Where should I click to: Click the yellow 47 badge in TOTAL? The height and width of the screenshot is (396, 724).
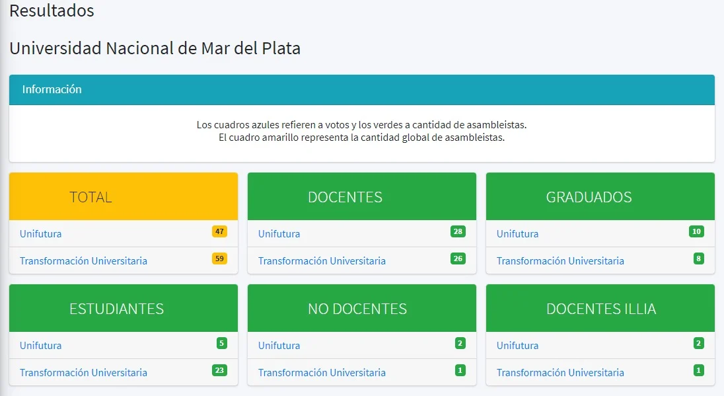(x=219, y=231)
